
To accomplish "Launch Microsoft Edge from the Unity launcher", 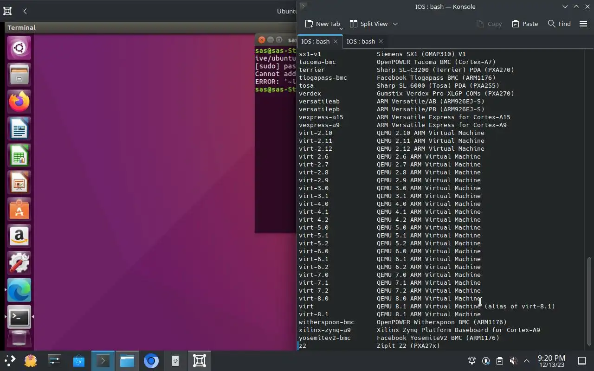I will [x=19, y=290].
